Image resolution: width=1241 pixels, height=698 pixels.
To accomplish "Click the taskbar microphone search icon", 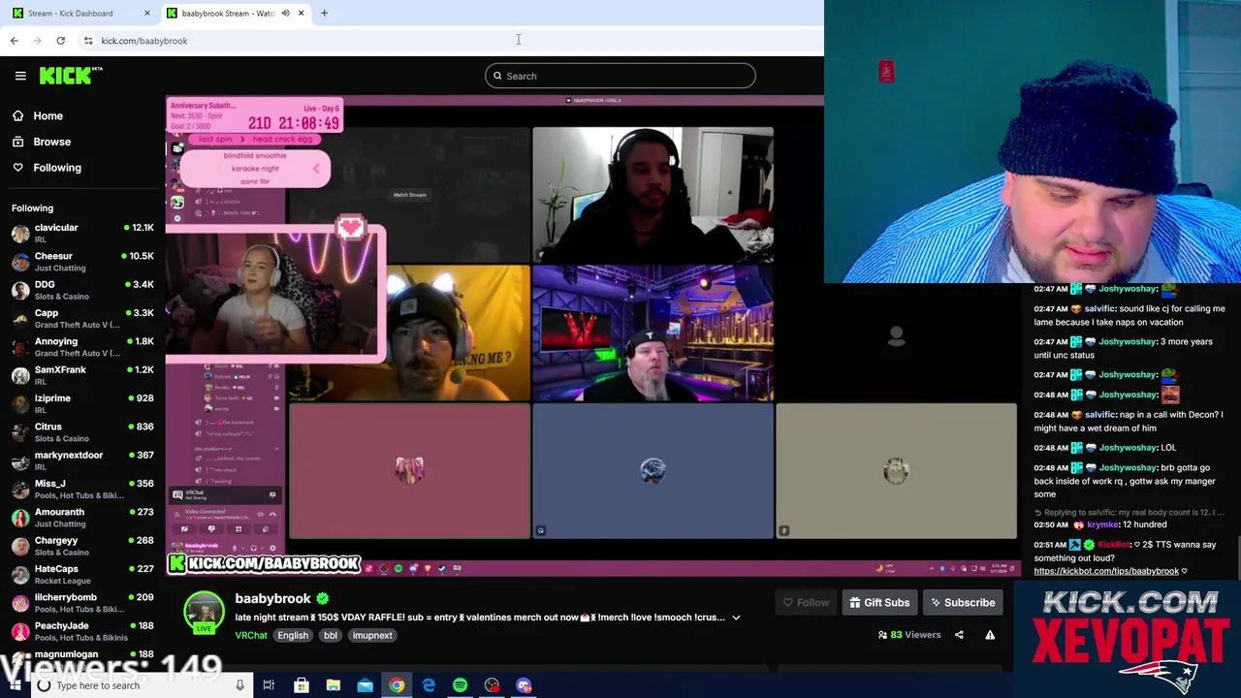I will click(x=239, y=685).
